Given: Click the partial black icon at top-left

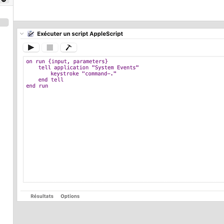Looking at the screenshot, I should click(4, 1).
